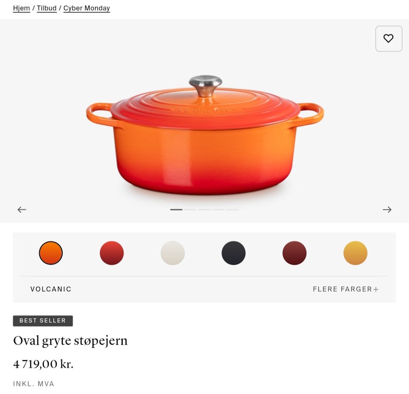The height and width of the screenshot is (394, 409).
Task: Click the orange pot product image
Action: [x=205, y=135]
